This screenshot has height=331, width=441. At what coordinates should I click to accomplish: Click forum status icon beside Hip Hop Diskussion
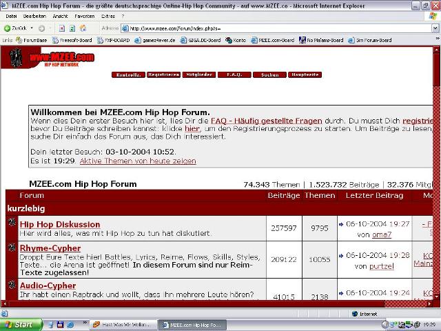click(x=12, y=222)
